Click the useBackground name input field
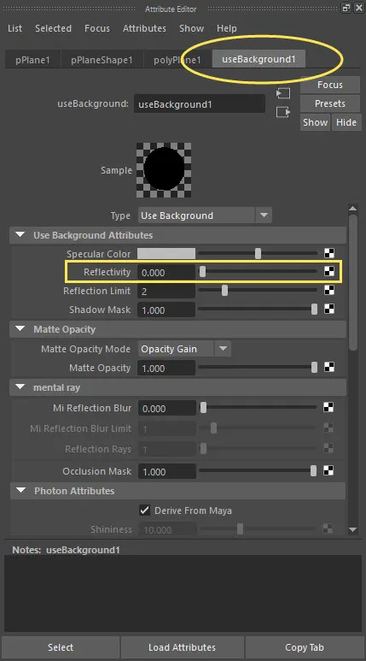 [200, 103]
